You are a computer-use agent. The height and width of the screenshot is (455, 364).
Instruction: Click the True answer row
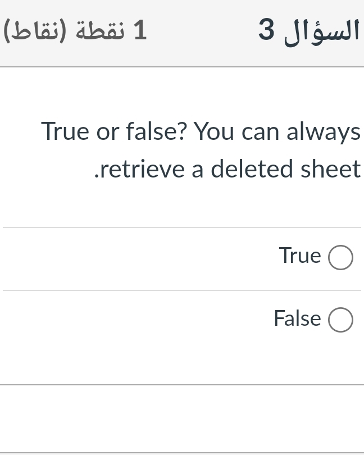coord(225,257)
